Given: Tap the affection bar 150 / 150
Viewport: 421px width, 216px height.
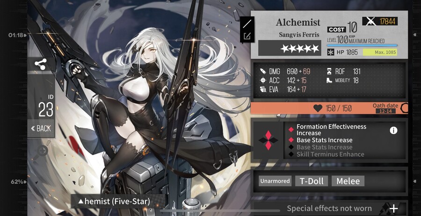Looking at the screenshot, I should pos(329,108).
